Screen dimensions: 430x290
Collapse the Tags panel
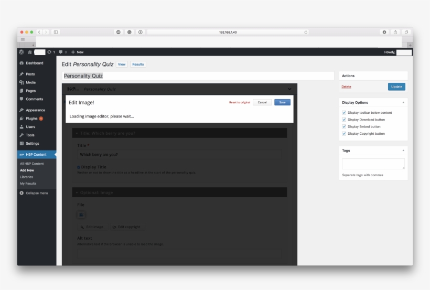(403, 151)
